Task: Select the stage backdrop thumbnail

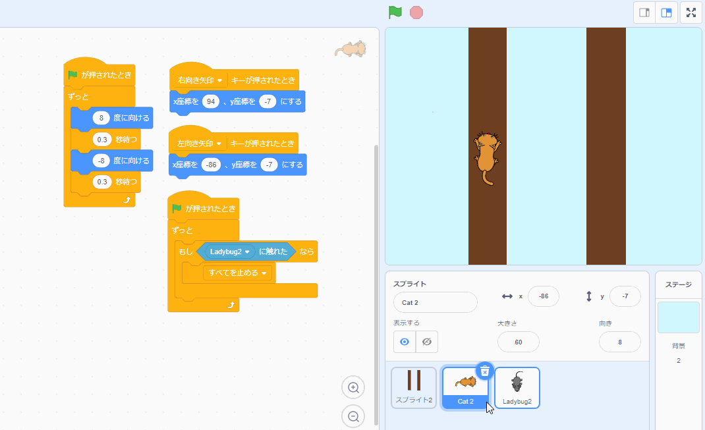Action: (678, 317)
